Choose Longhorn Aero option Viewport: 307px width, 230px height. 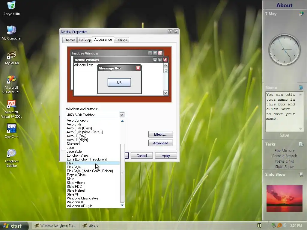[93, 155]
